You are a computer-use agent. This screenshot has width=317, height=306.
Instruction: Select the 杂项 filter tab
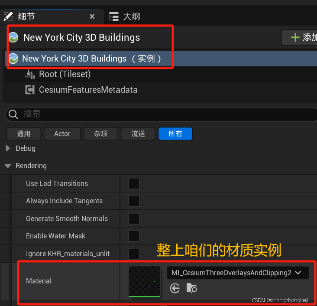coord(101,134)
